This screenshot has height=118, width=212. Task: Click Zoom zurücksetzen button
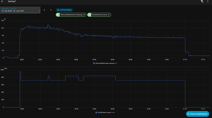click(x=198, y=114)
